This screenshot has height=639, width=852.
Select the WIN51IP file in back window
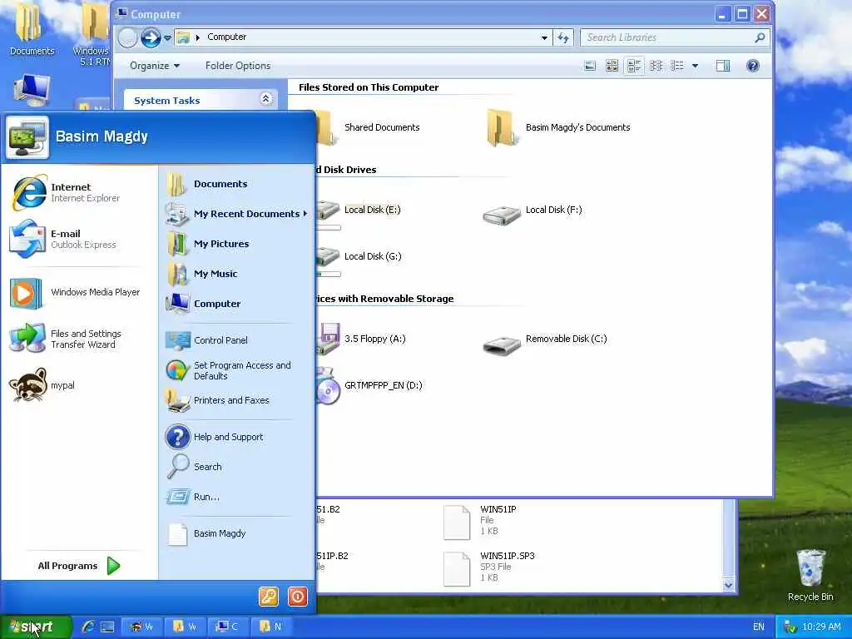(480, 521)
